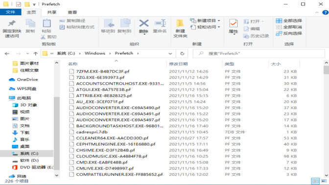Click the Cut scissors icon
Screen dimensions: 329x185
(x=43, y=37)
